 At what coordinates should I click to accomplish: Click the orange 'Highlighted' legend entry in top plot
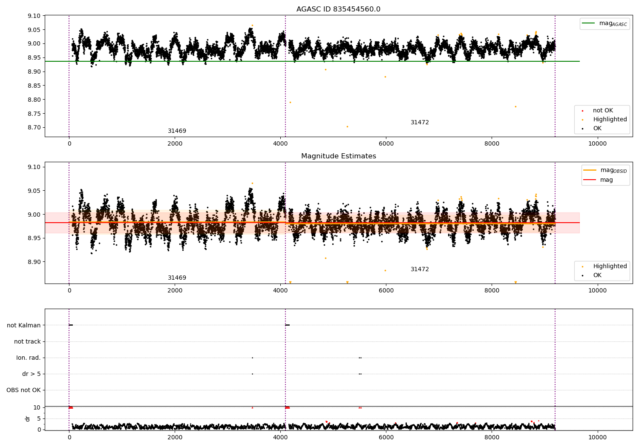tap(602, 120)
